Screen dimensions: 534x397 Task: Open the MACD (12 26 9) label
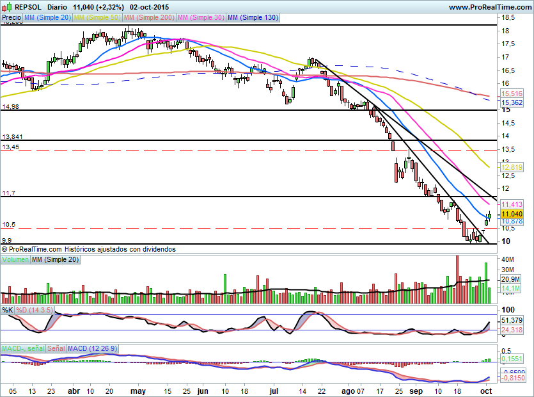92,348
